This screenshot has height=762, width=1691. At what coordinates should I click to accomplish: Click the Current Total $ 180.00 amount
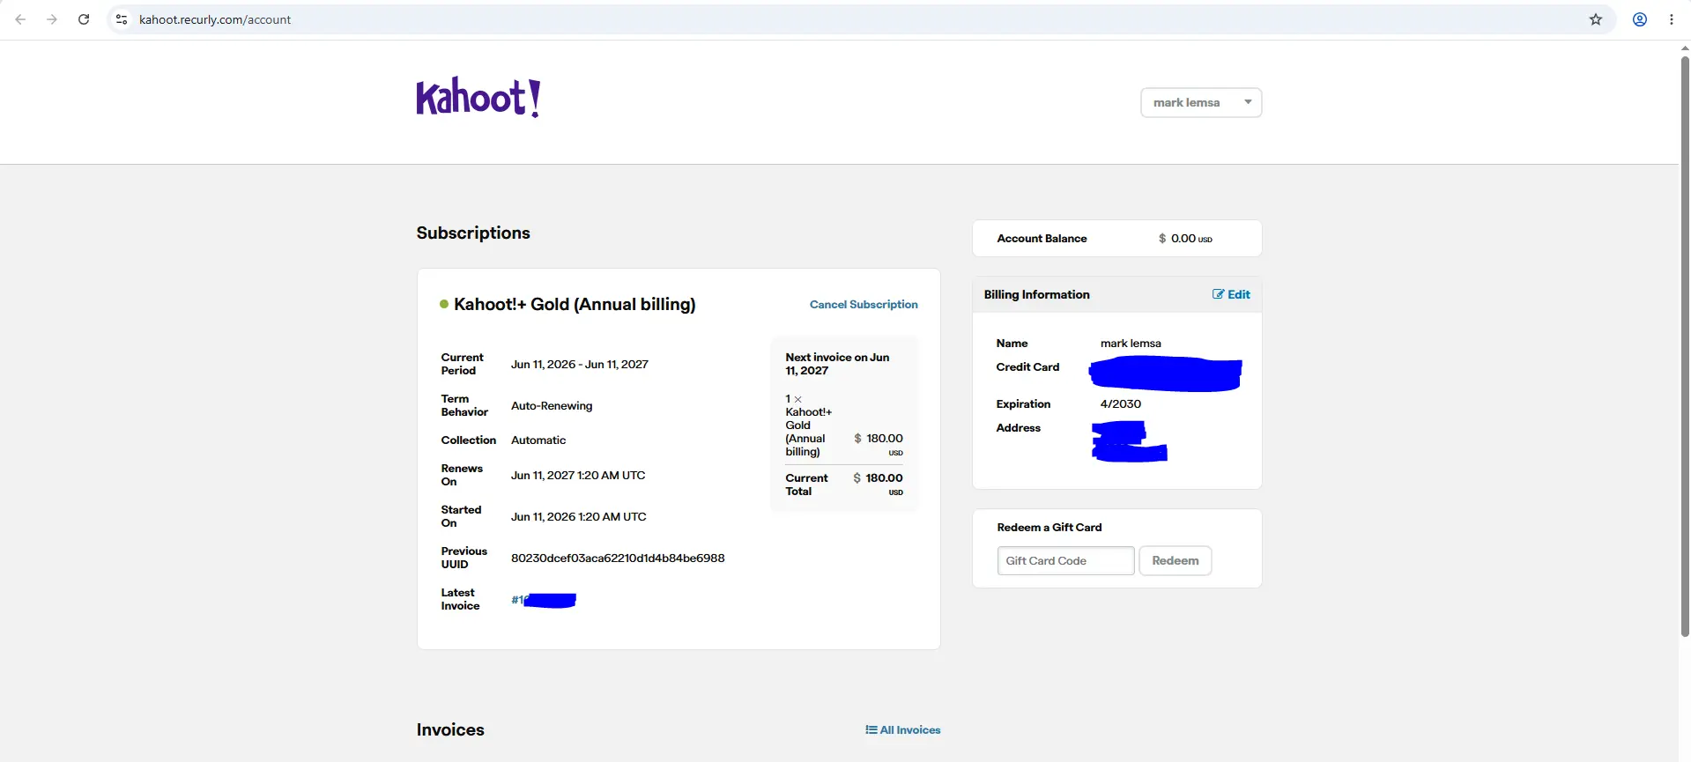click(878, 478)
